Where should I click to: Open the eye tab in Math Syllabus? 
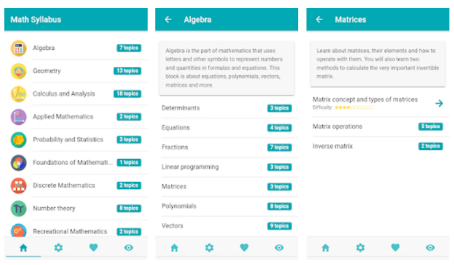point(129,247)
